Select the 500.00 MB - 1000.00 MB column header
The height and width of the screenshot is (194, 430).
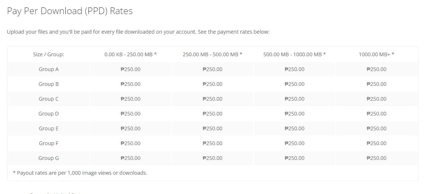point(295,54)
